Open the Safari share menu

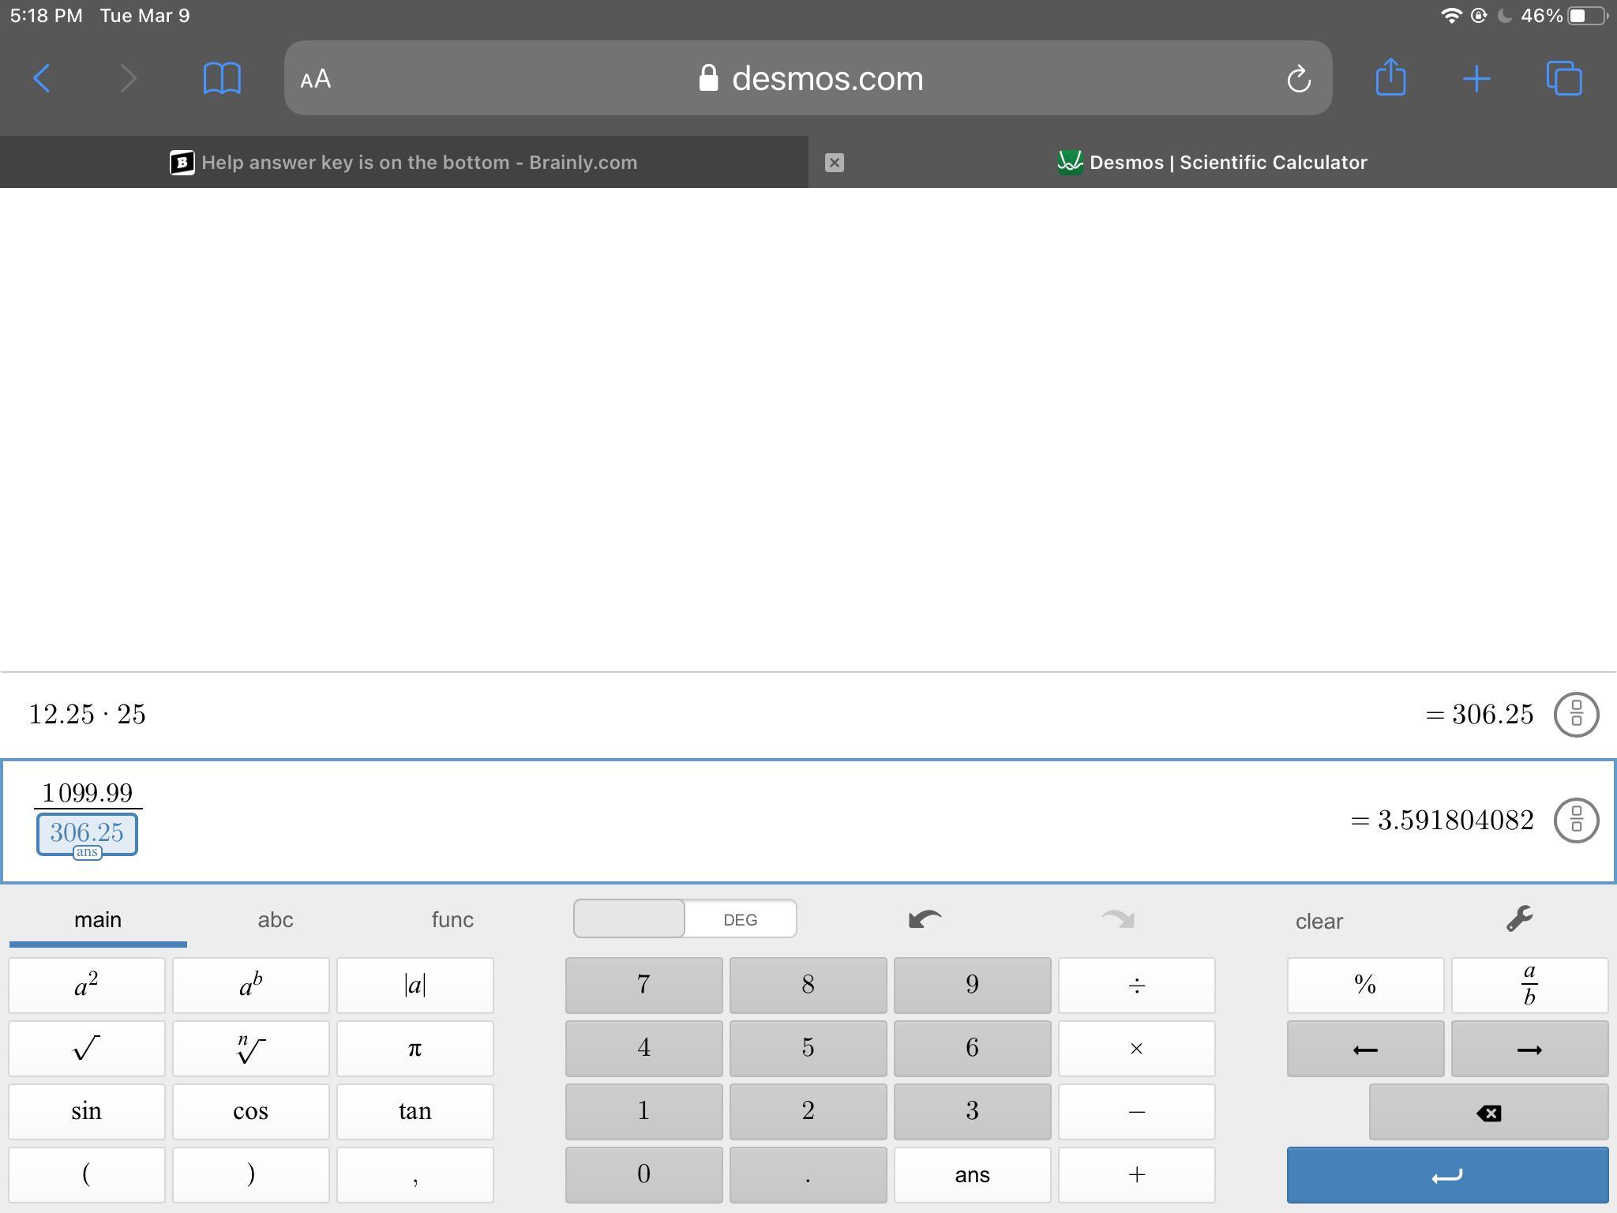(x=1390, y=78)
